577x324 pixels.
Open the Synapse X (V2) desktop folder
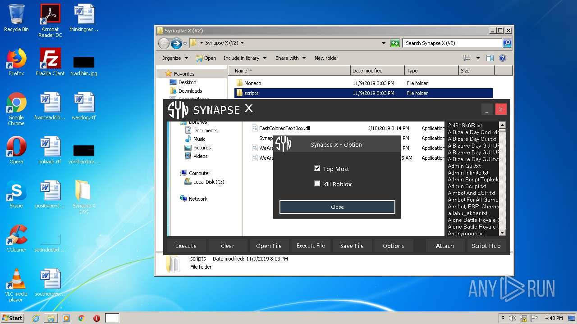click(84, 197)
